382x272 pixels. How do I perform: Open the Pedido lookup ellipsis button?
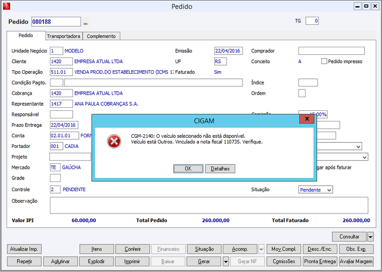click(x=86, y=22)
